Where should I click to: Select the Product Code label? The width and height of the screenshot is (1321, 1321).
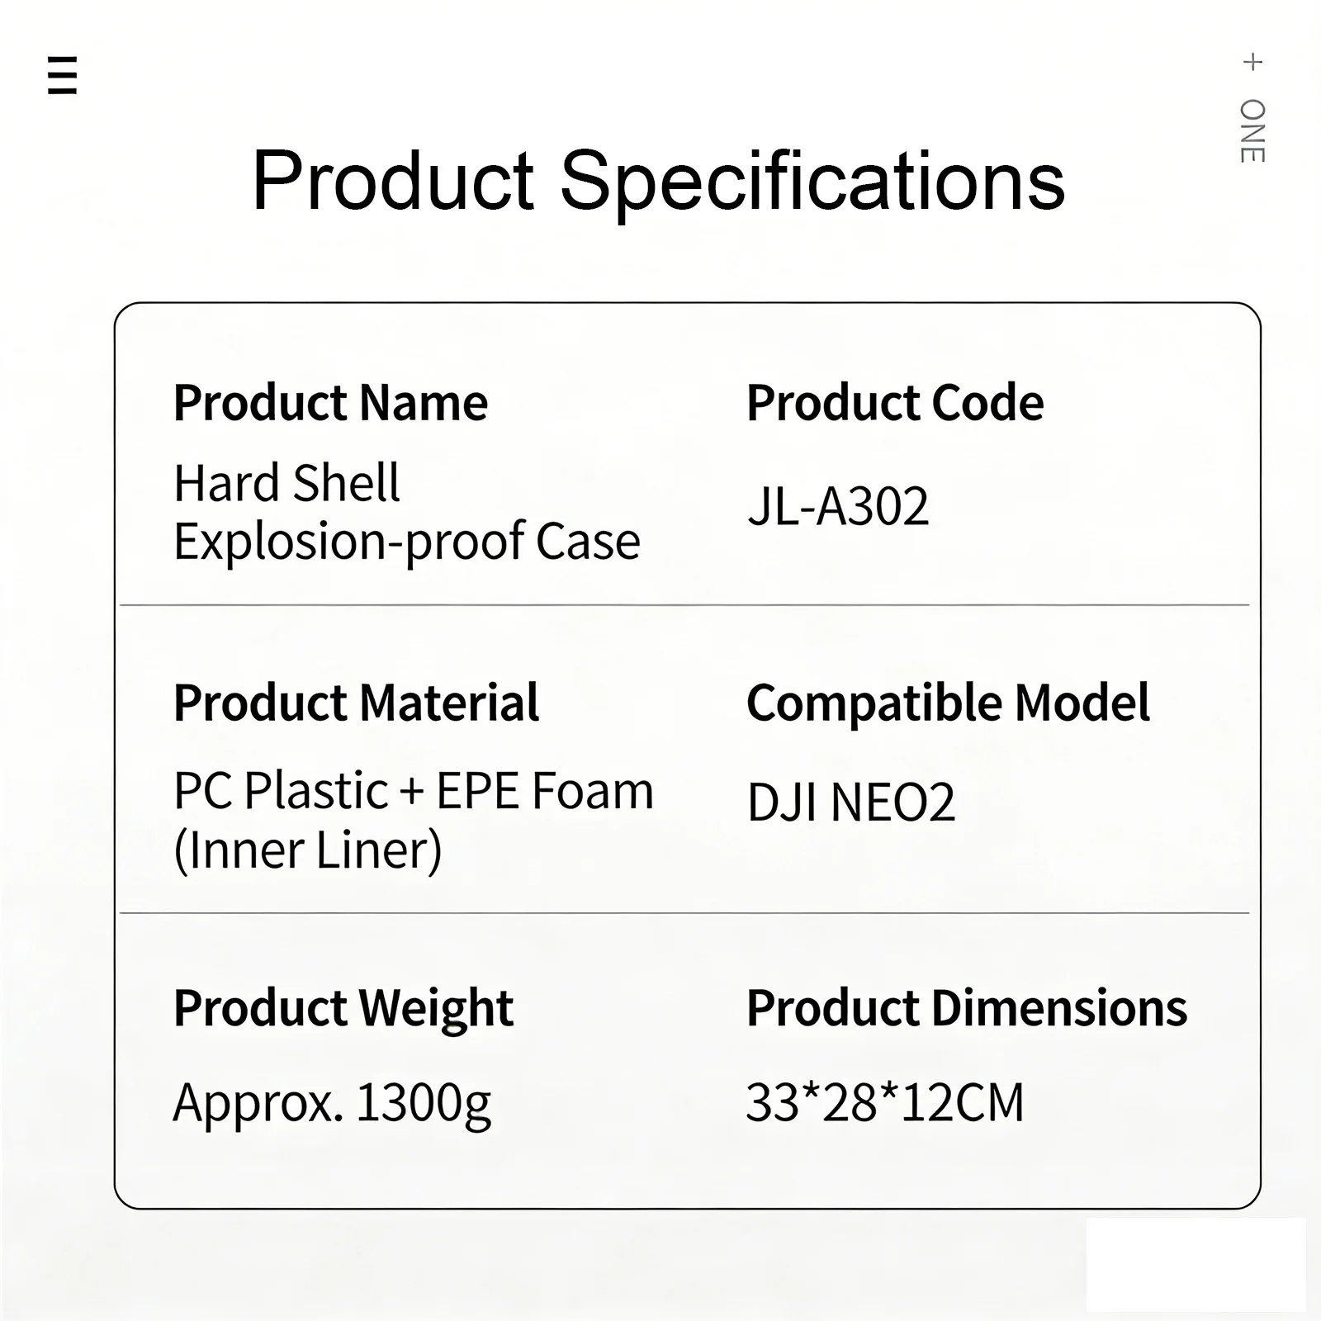coord(895,403)
